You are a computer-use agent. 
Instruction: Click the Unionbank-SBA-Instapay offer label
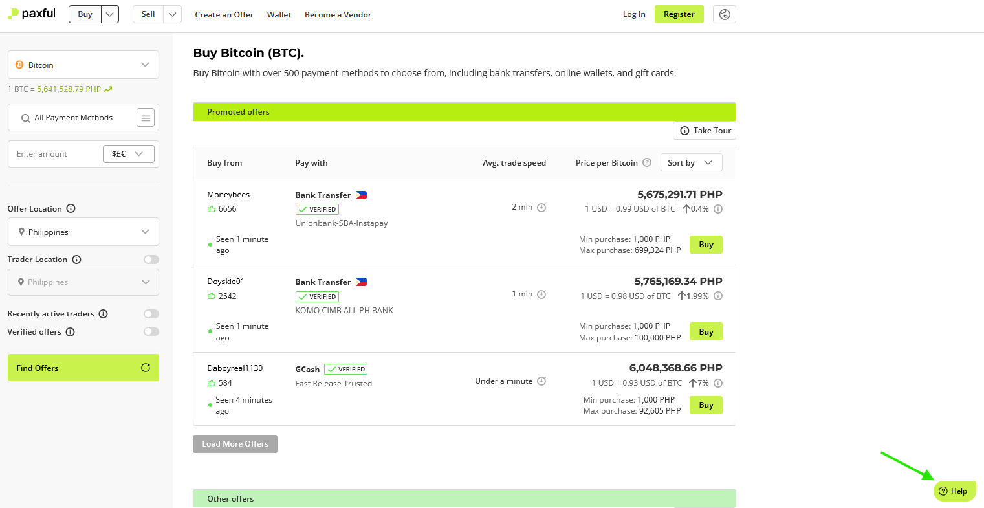pos(342,223)
